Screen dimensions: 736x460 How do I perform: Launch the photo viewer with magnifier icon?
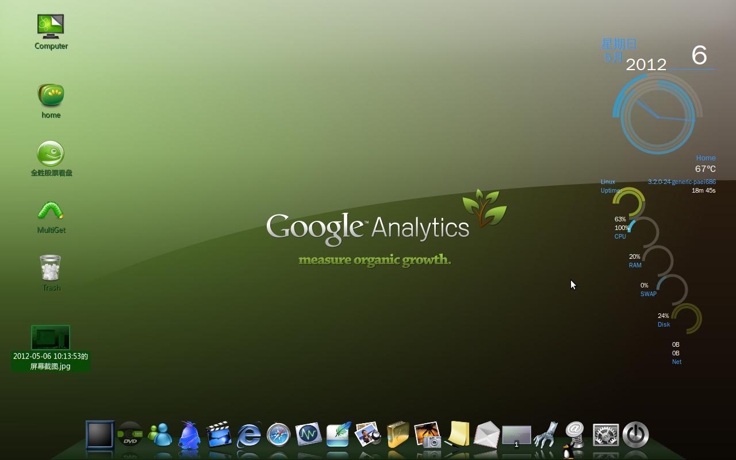point(368,435)
